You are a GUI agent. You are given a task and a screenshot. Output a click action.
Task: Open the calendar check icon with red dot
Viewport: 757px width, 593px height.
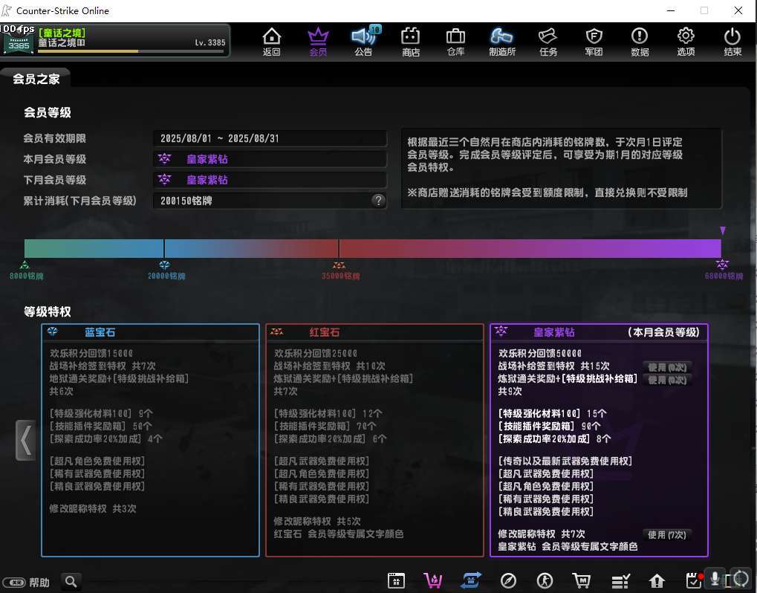pos(694,580)
